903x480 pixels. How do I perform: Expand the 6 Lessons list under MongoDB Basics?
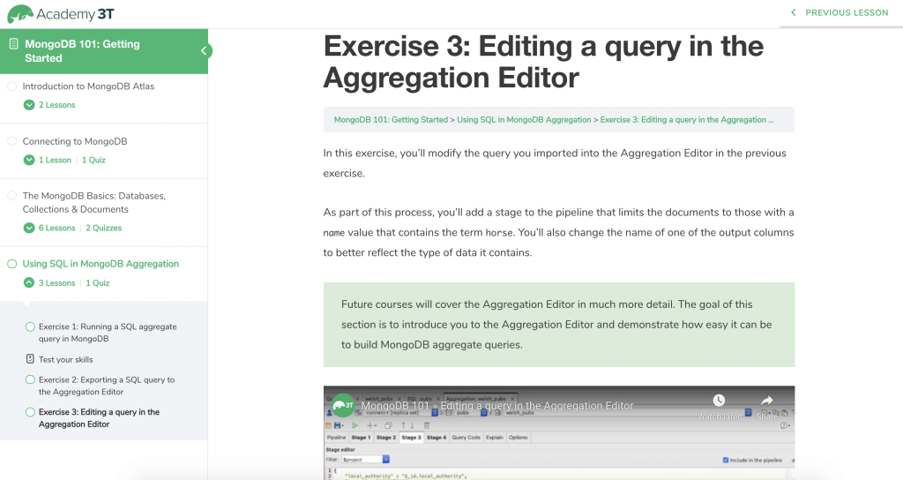click(29, 229)
